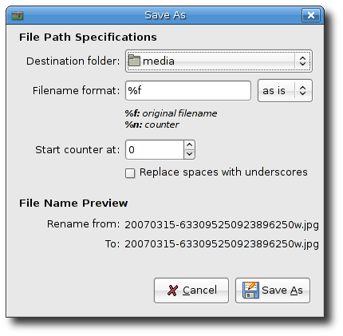Click the Save As title bar text
343x336 pixels.
click(165, 15)
